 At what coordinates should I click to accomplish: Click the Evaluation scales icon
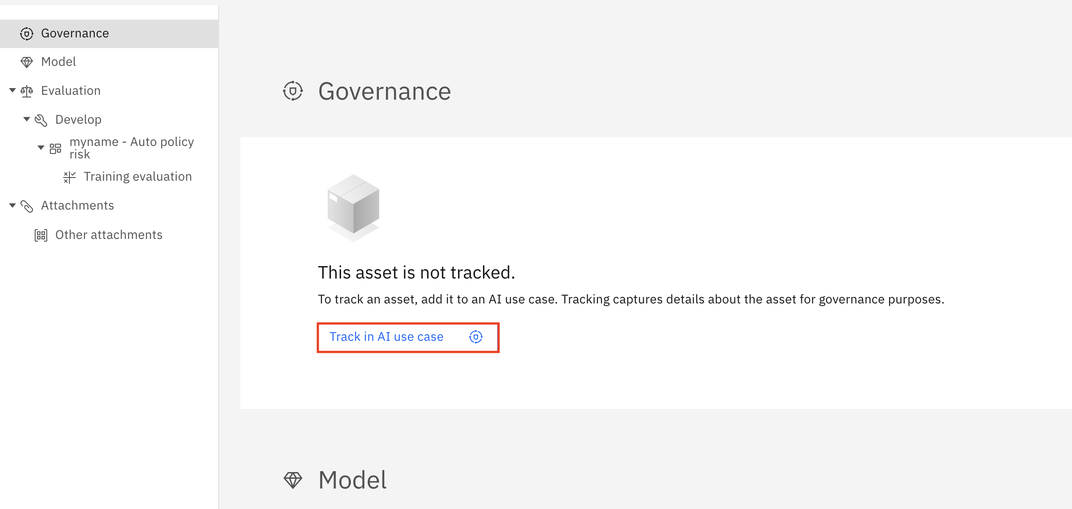click(x=27, y=91)
